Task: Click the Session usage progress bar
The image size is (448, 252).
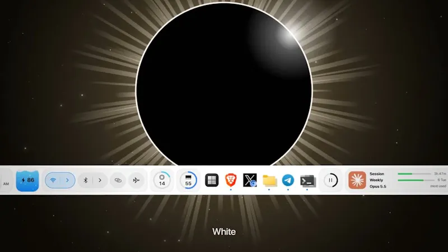Action: 414,174
